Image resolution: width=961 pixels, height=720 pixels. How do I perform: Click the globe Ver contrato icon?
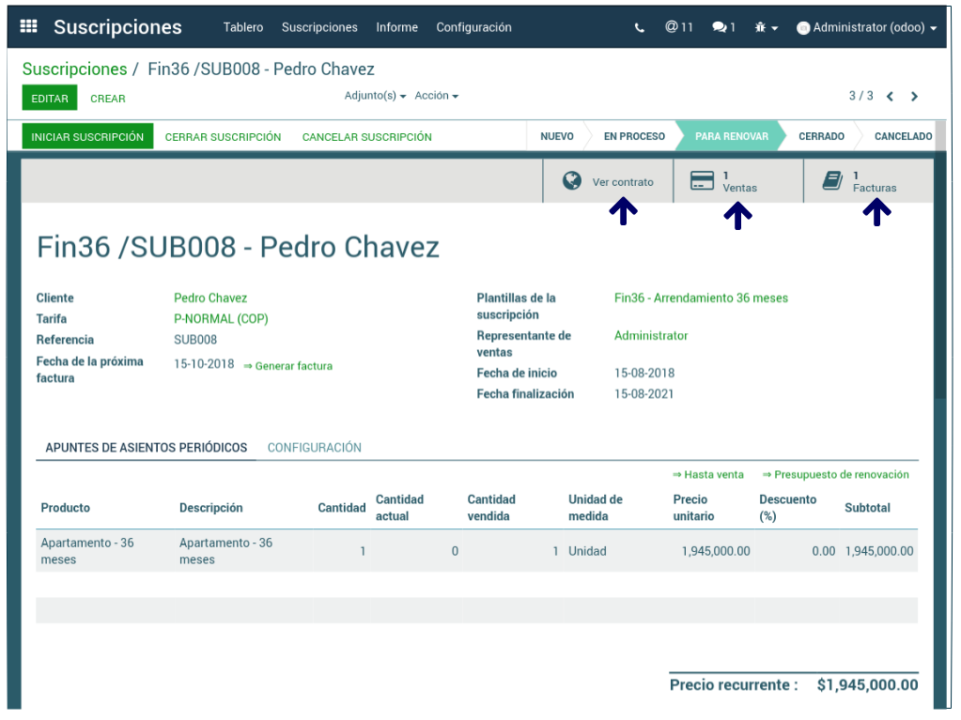[x=572, y=181]
